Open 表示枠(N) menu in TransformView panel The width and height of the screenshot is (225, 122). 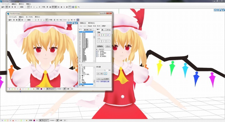91,23
